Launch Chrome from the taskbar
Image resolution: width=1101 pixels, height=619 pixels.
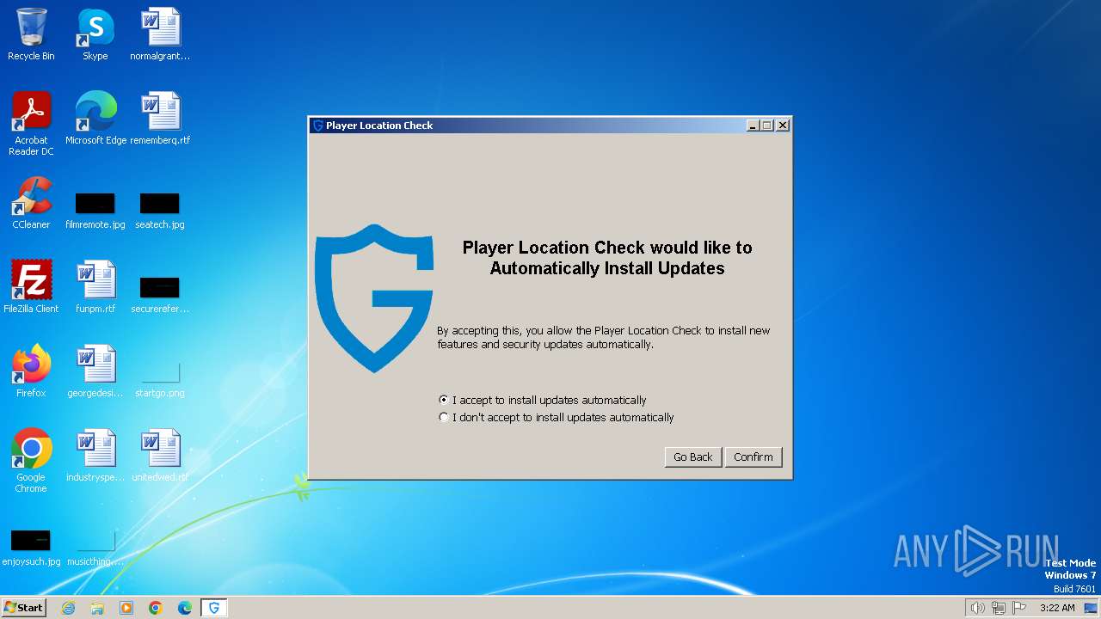click(x=156, y=608)
